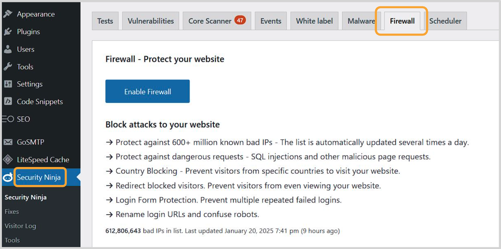Click the Appearance paintbrush icon
The image size is (501, 249).
[7, 14]
